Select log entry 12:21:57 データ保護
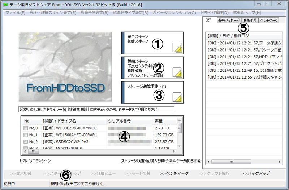The height and width of the screenshot is (190, 289). coord(244,43)
